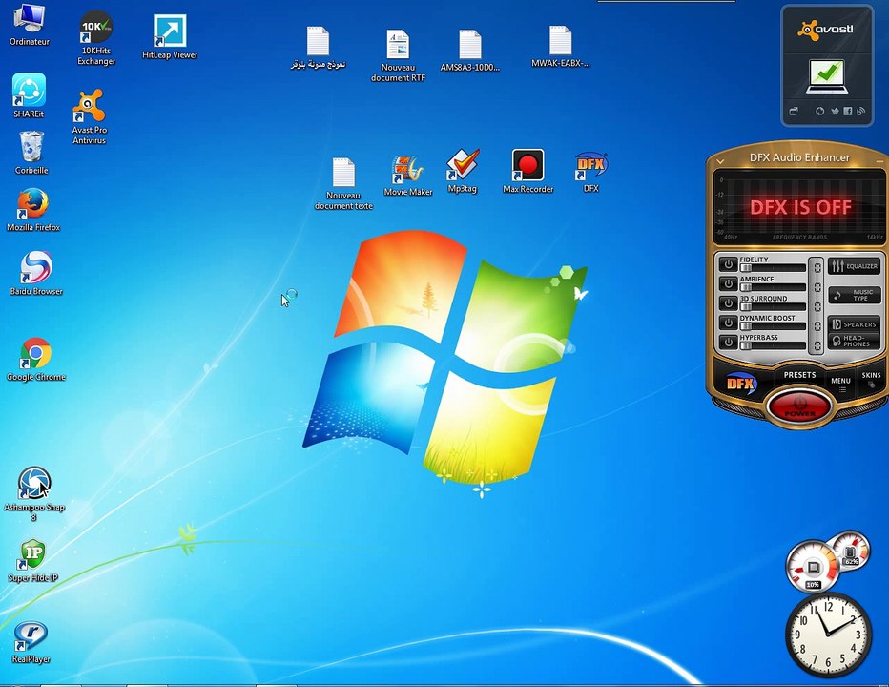Click the Avast blog feed icon

click(860, 112)
